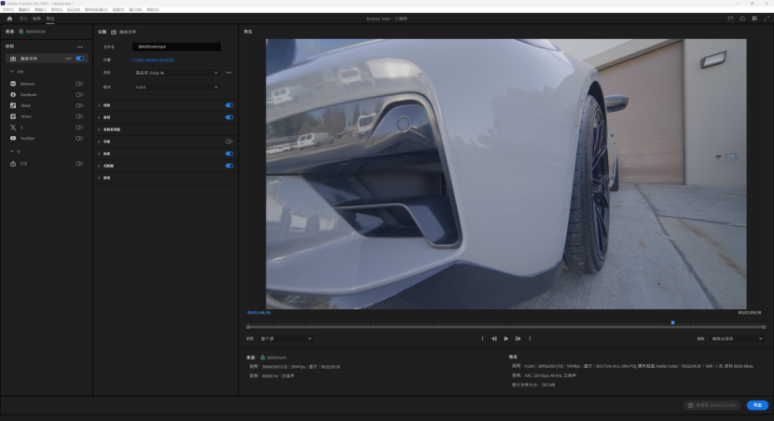
Task: Click the Behance destination icon
Action: 13,84
